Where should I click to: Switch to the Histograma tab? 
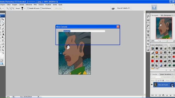click(168, 15)
